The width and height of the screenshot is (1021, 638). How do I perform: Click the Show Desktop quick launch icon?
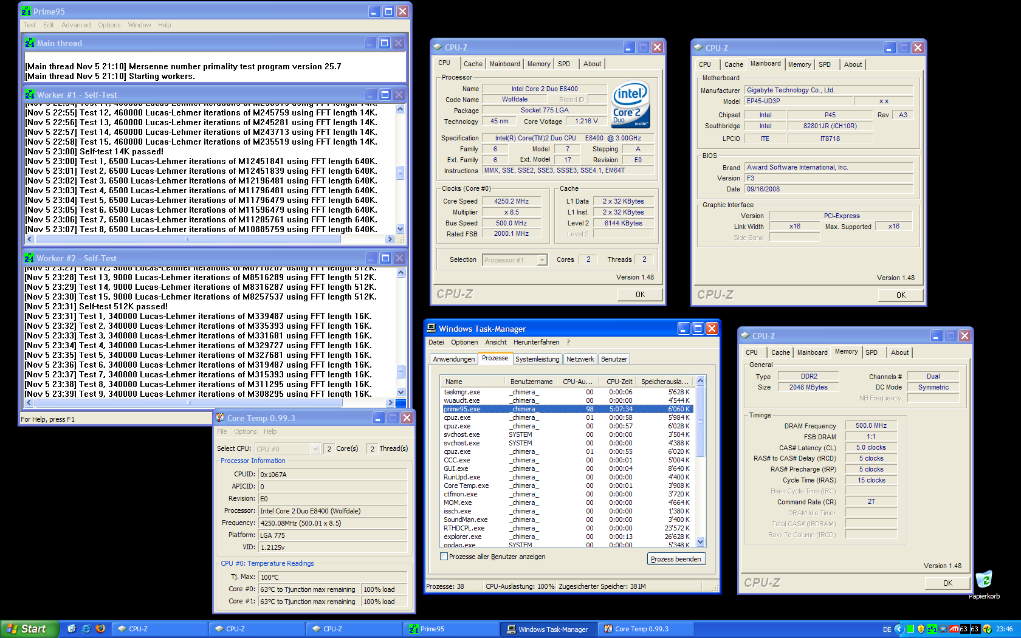point(72,629)
